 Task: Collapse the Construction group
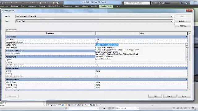pos(186,37)
